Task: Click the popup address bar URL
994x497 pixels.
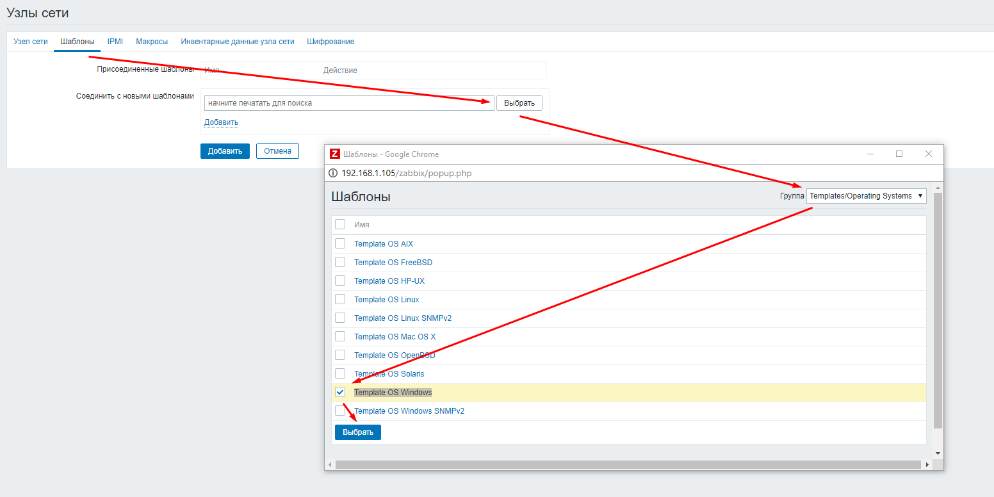Action: (407, 173)
